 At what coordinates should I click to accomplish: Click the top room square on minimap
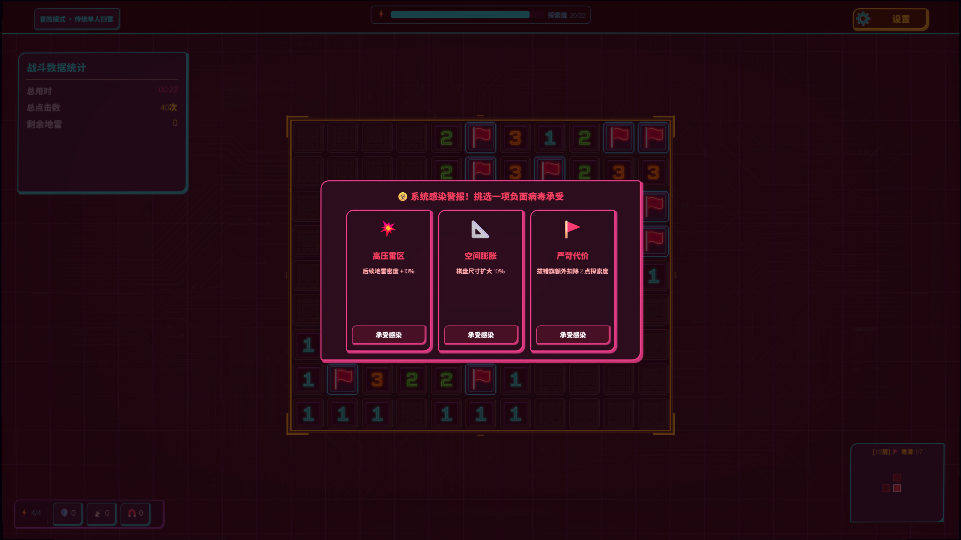click(897, 477)
